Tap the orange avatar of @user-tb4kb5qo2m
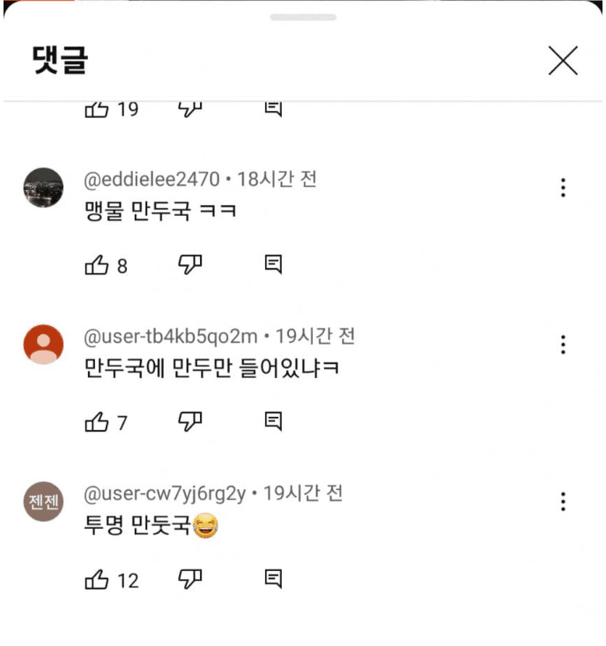The height and width of the screenshot is (646, 606). coord(43,345)
